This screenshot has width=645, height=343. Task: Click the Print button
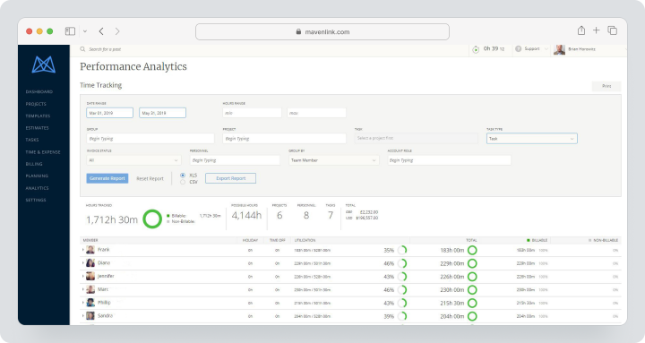pyautogui.click(x=606, y=86)
